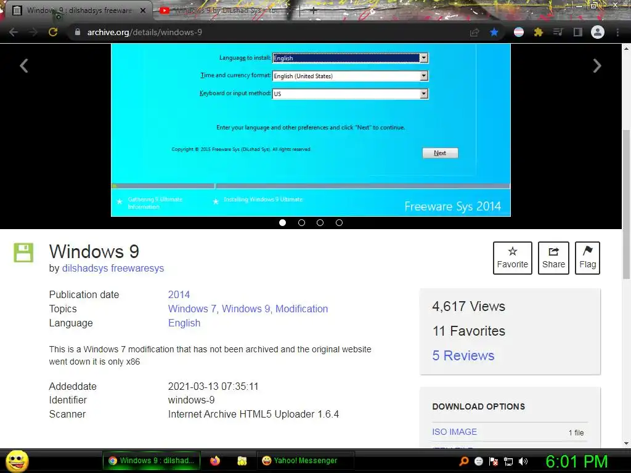Screen dimensions: 631x473
Task: Switch to Yahoo! Messenger taskbar button
Action: click(305, 461)
